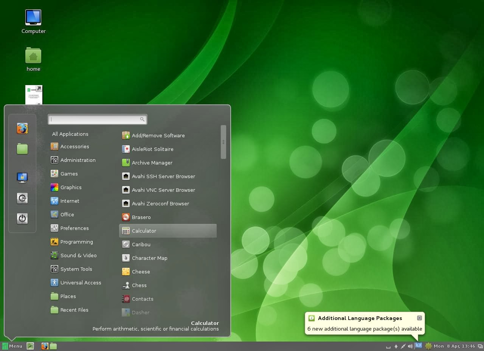Image resolution: width=484 pixels, height=351 pixels.
Task: Launch Brasero disc burner
Action: click(x=141, y=217)
